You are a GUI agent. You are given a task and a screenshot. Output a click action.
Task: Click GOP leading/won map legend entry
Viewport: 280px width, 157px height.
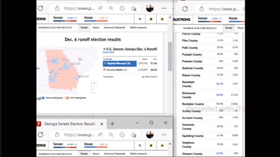[x=76, y=98]
